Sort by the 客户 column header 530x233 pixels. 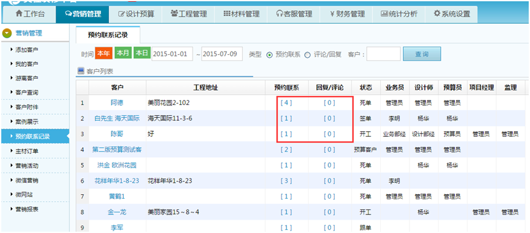tap(117, 88)
